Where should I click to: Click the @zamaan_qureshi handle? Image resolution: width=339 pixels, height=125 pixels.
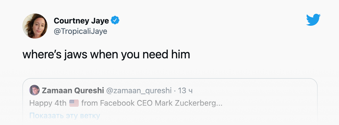[x=139, y=90]
